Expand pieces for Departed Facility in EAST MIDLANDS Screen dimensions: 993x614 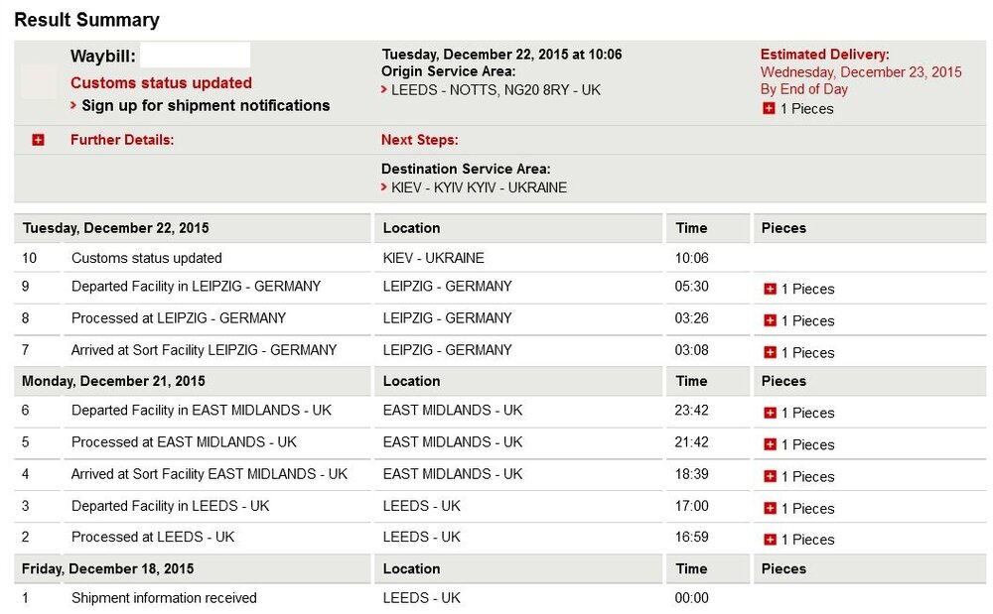769,413
